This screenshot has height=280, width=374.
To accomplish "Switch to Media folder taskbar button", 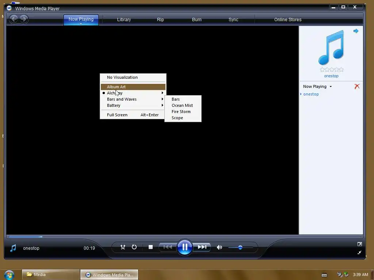I will 50,275.
